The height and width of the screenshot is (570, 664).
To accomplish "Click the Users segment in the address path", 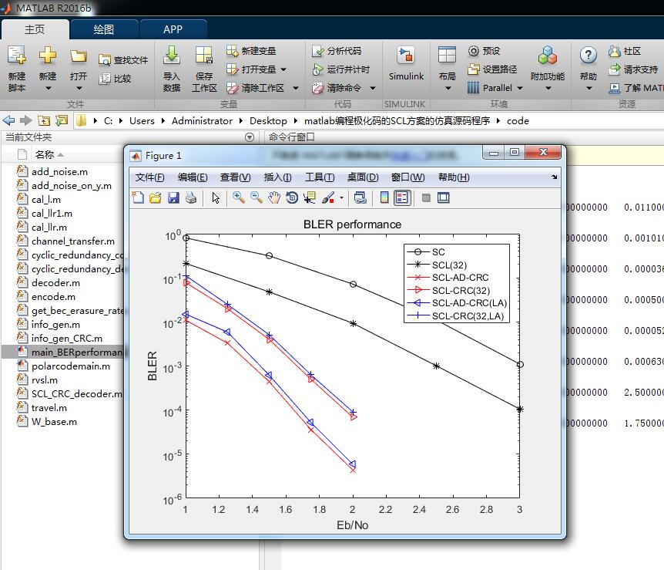I will (142, 121).
